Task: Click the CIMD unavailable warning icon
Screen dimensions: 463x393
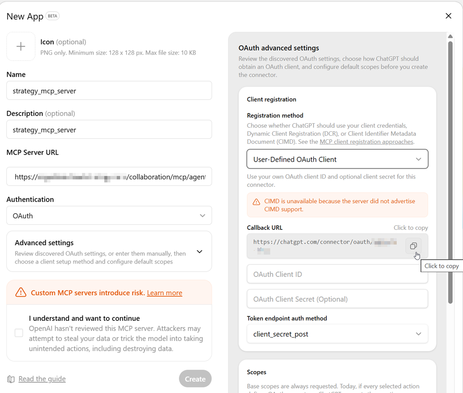Action: click(x=256, y=202)
